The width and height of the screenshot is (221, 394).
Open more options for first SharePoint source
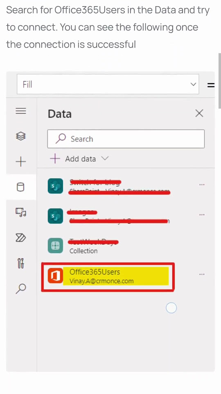point(202,185)
